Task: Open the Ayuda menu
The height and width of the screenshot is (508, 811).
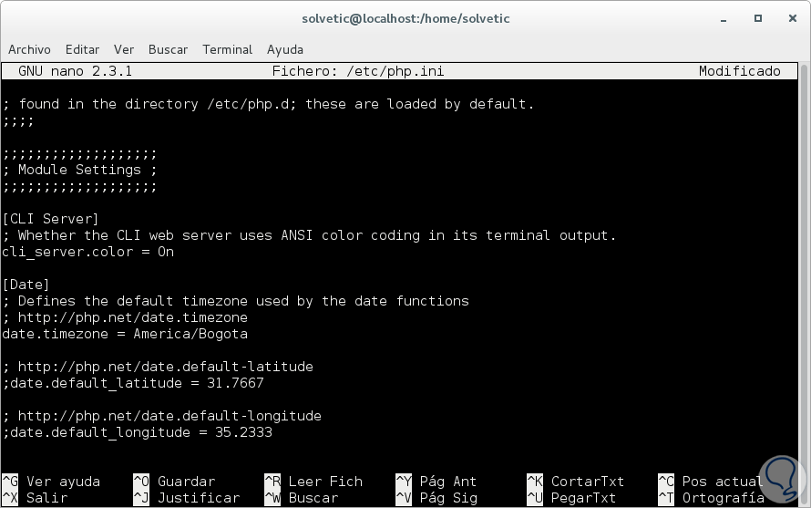Action: 285,49
